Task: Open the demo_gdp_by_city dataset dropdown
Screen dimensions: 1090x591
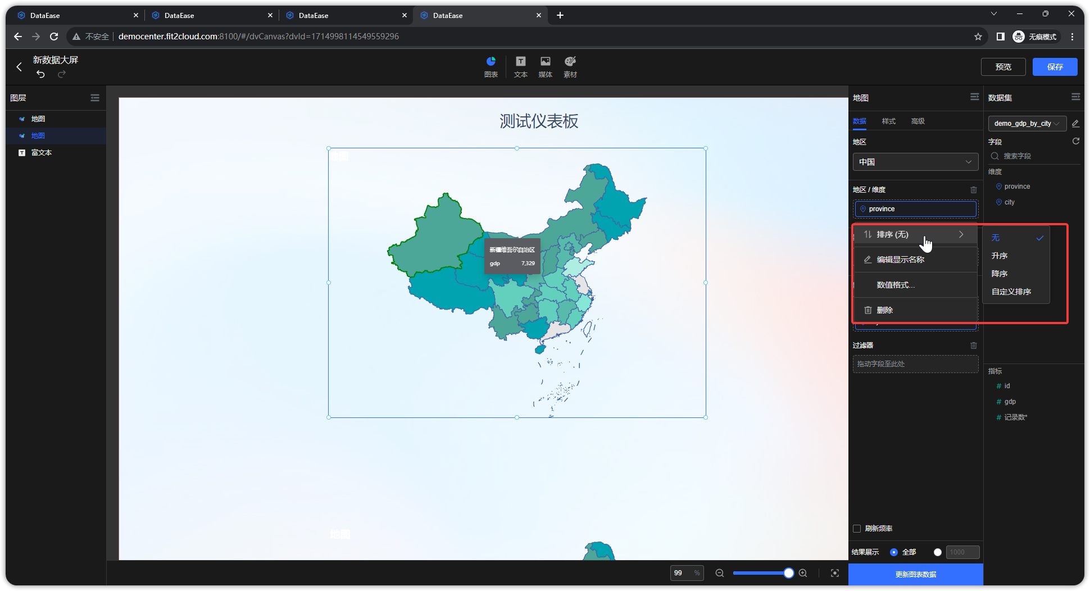Action: [x=1027, y=124]
